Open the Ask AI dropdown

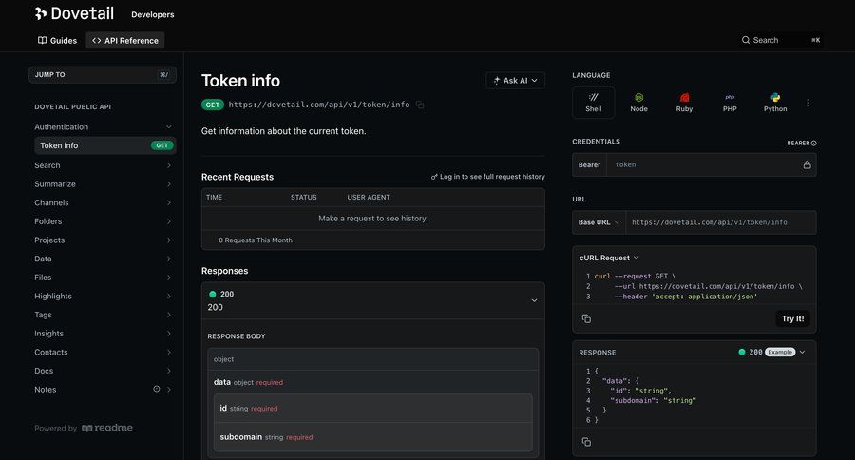515,80
